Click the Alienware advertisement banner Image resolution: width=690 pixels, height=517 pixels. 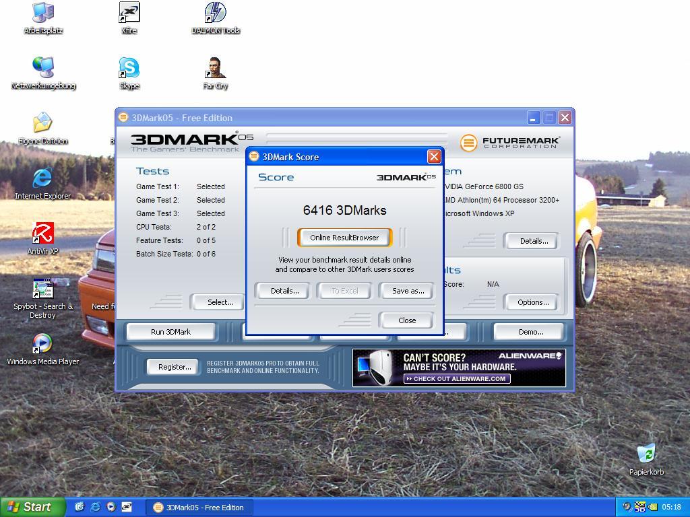[459, 368]
